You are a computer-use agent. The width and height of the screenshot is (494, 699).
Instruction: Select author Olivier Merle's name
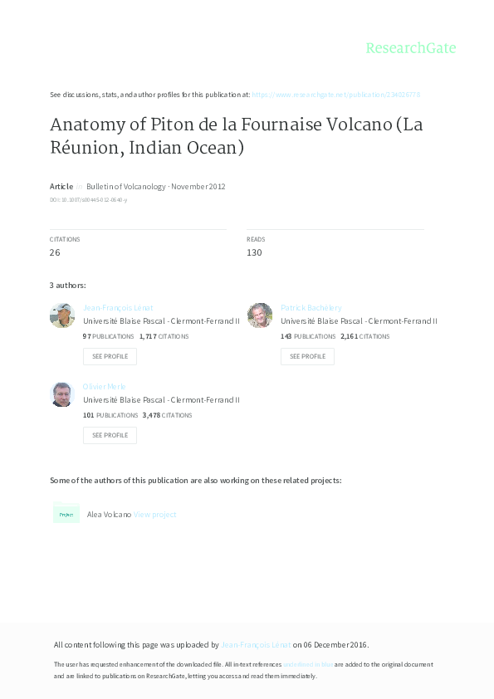(x=105, y=385)
